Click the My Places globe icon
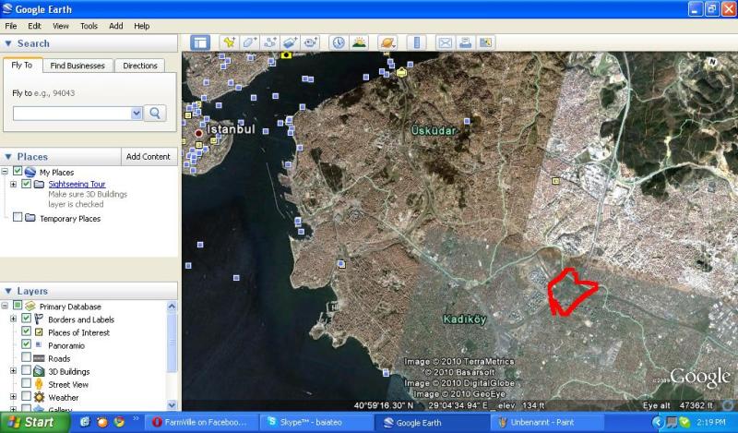Screen dimensions: 738x433 point(30,172)
